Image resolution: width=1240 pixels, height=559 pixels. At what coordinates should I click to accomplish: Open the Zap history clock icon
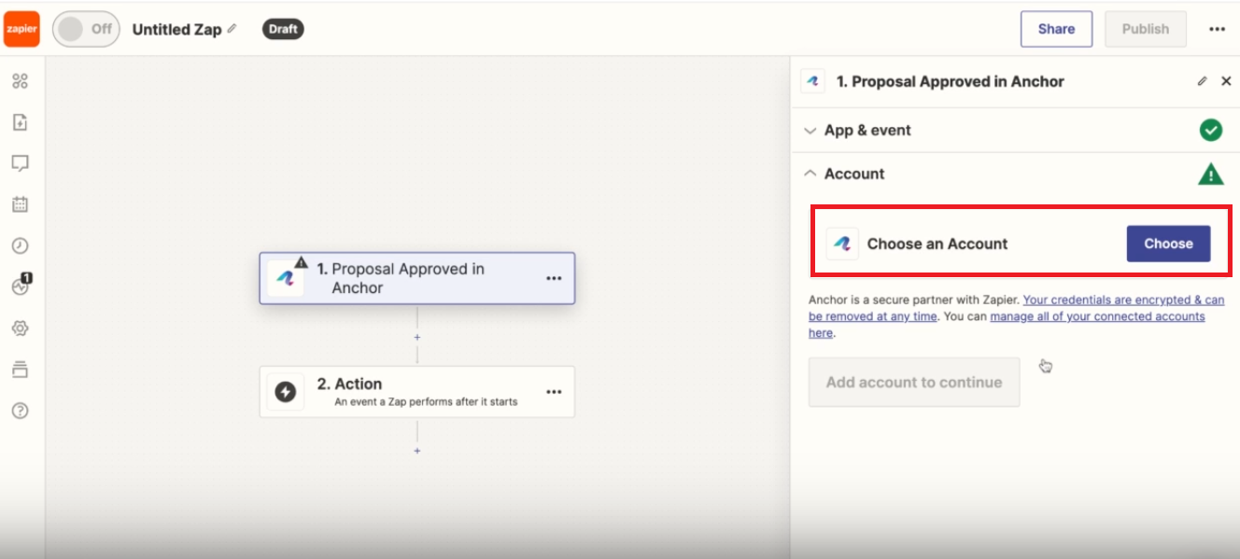click(21, 245)
